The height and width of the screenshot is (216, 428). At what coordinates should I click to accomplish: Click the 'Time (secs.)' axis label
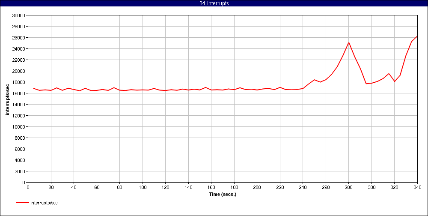223,195
